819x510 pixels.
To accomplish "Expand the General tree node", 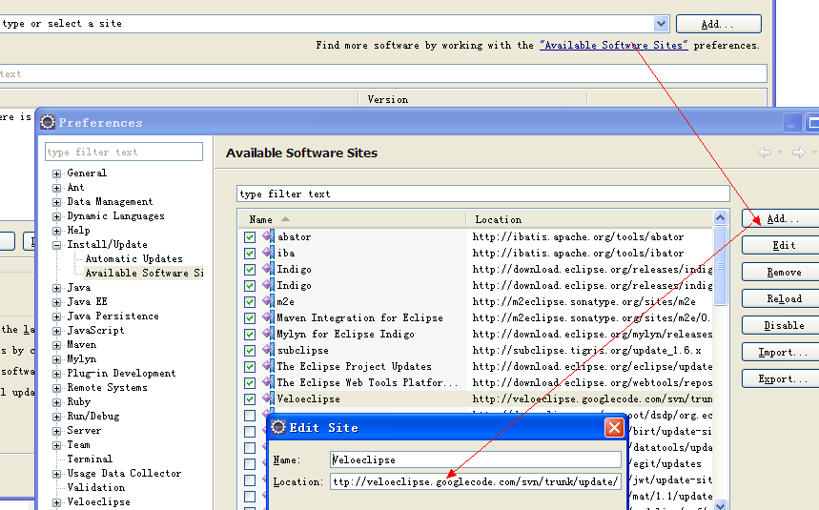I will coord(57,173).
